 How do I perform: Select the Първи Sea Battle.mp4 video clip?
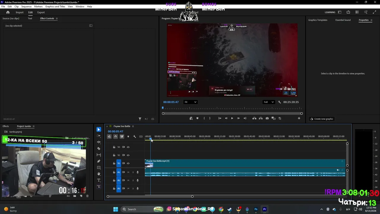click(x=245, y=163)
